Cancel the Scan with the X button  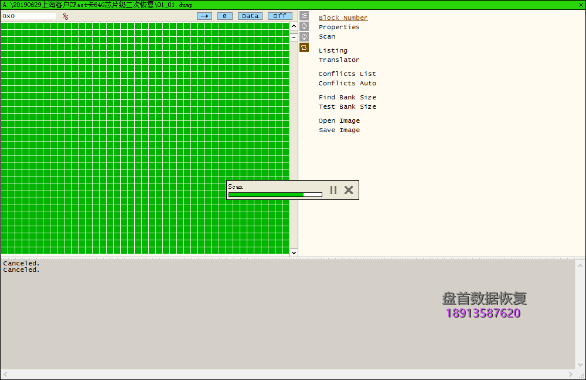click(349, 190)
